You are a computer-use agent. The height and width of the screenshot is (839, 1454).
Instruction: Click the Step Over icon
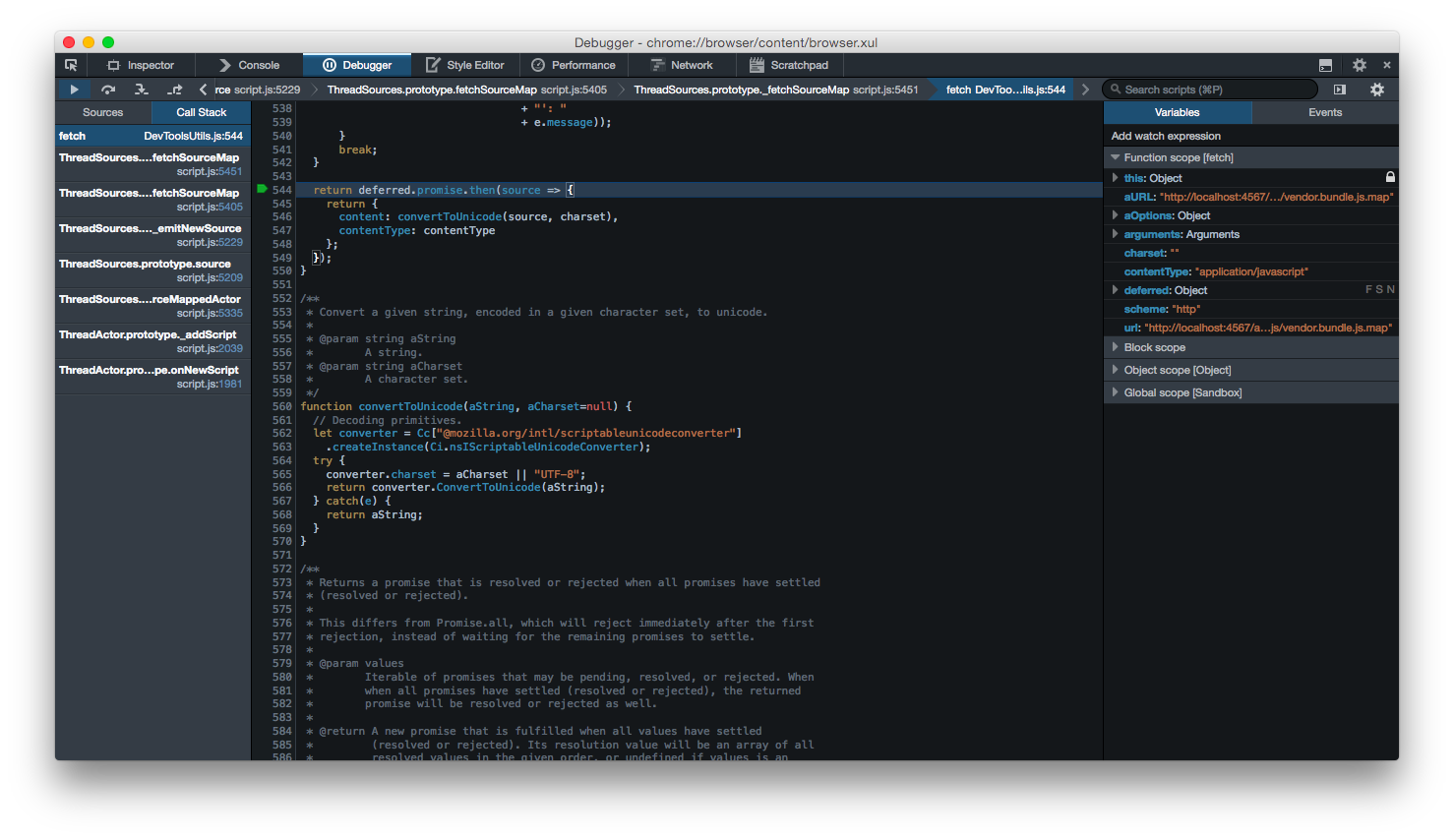[x=108, y=90]
